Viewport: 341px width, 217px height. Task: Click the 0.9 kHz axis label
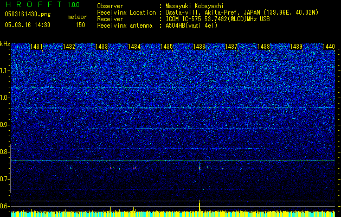(x=5, y=125)
